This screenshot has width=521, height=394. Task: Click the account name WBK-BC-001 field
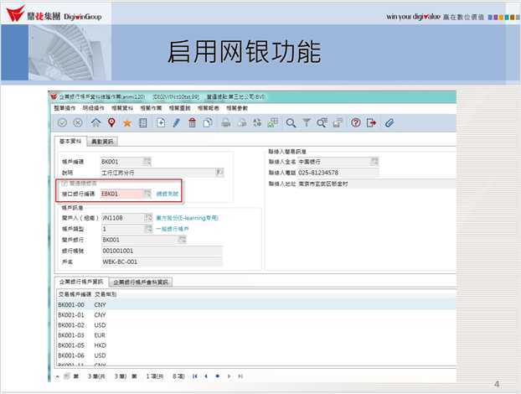pos(162,262)
